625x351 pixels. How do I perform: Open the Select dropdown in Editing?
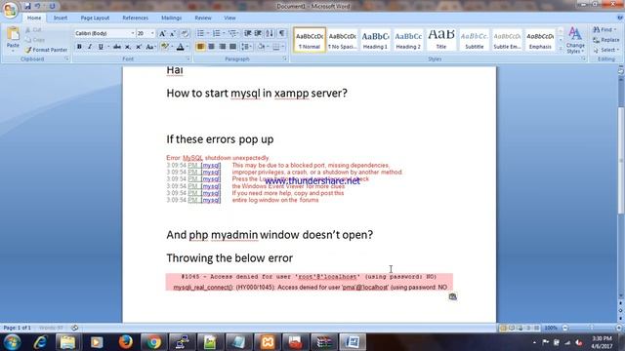tap(605, 50)
